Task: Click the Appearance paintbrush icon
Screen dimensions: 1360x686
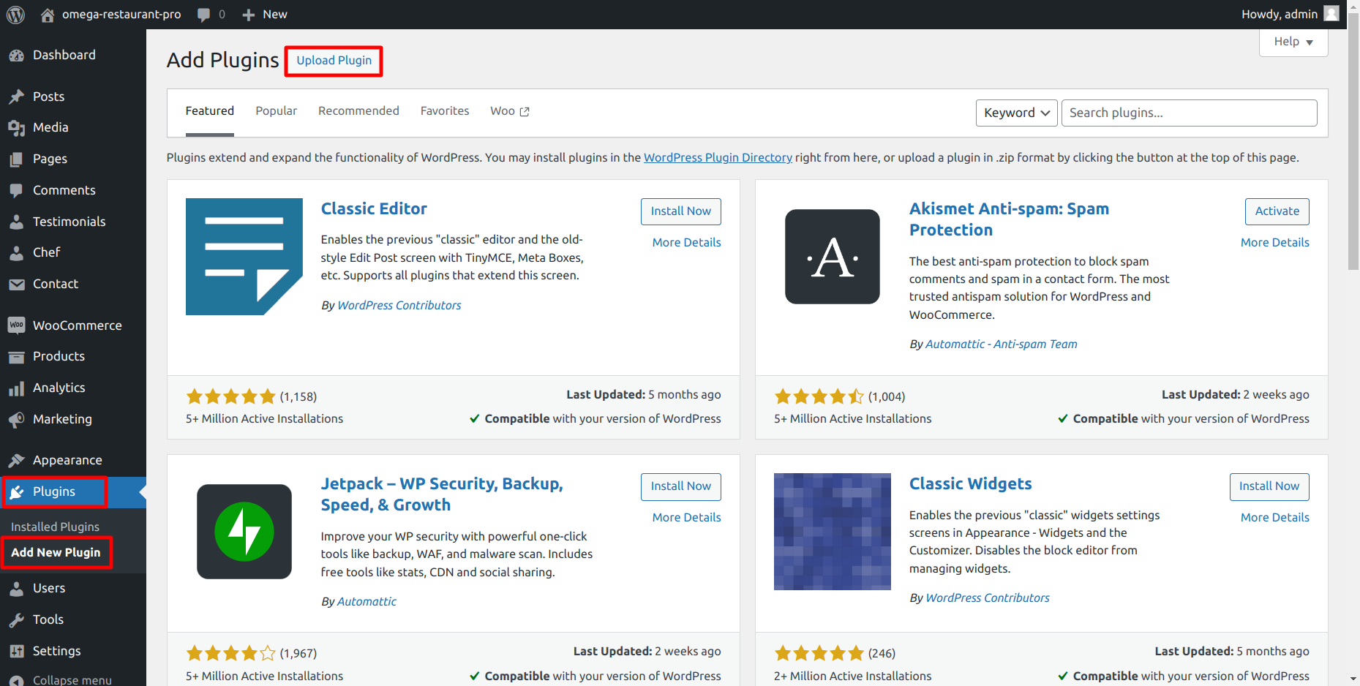Action: click(x=16, y=461)
